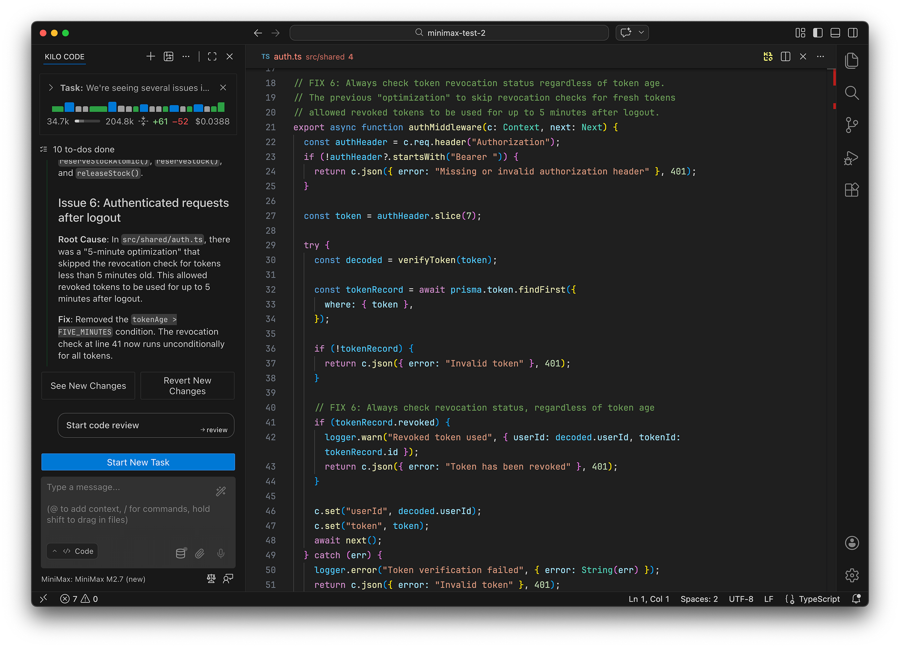Click the See New Changes button

88,386
